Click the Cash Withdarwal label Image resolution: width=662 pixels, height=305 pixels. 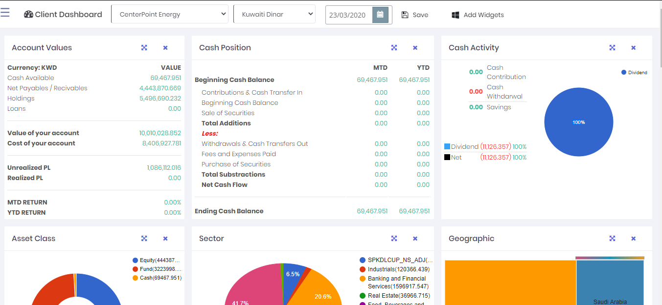[504, 92]
